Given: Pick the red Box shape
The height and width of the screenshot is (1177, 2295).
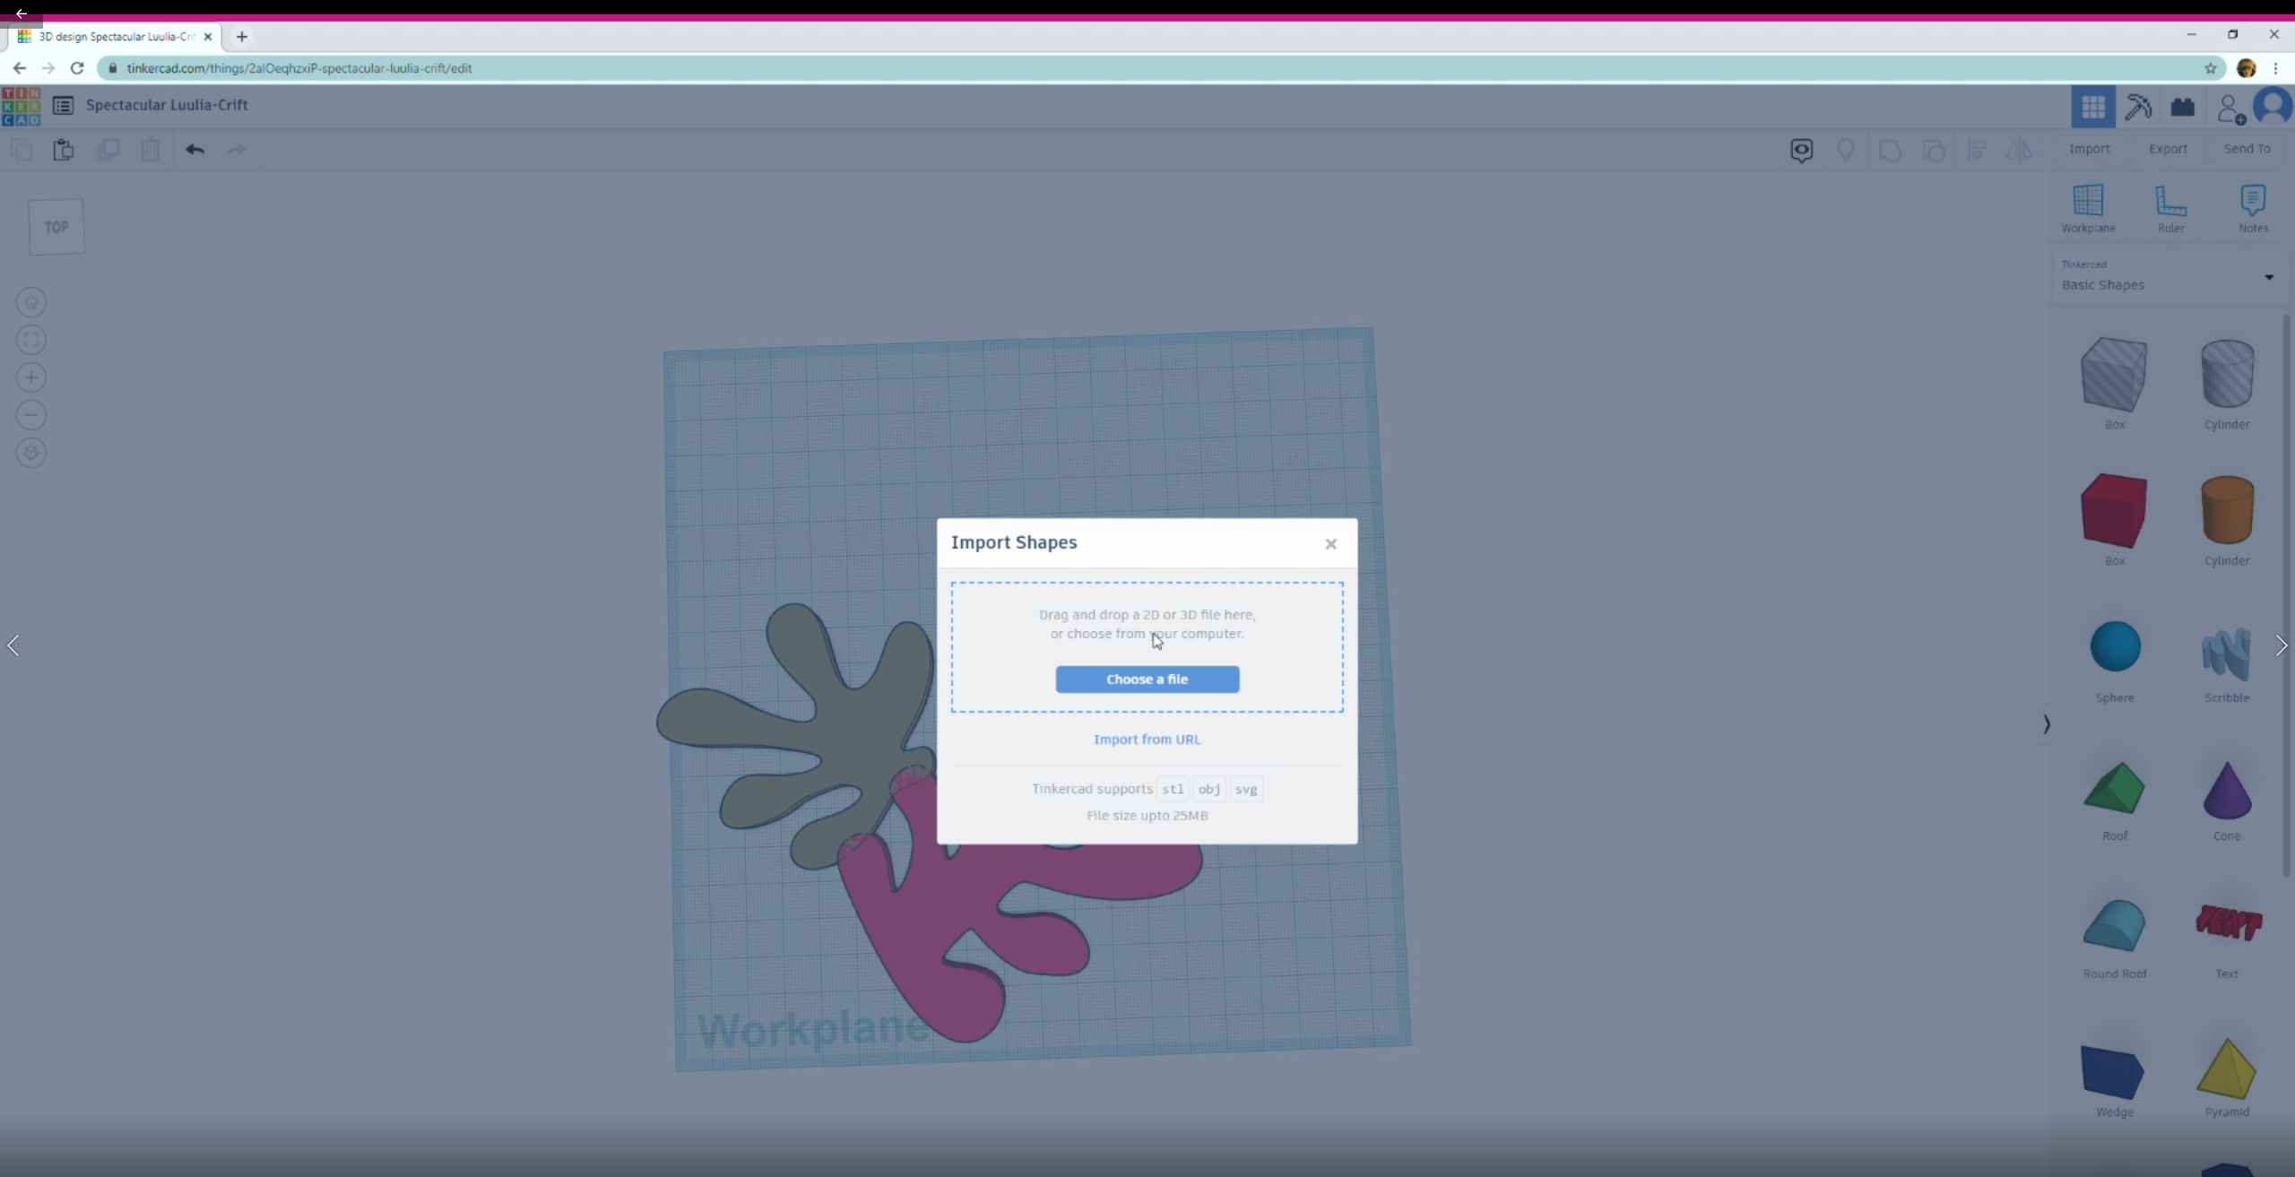Looking at the screenshot, I should [2113, 511].
